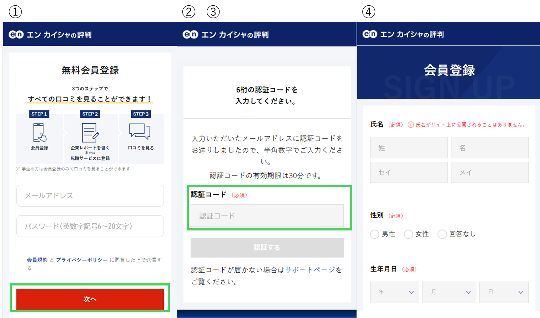Click the en logo in left panel header
The height and width of the screenshot is (318, 540).
(x=16, y=34)
